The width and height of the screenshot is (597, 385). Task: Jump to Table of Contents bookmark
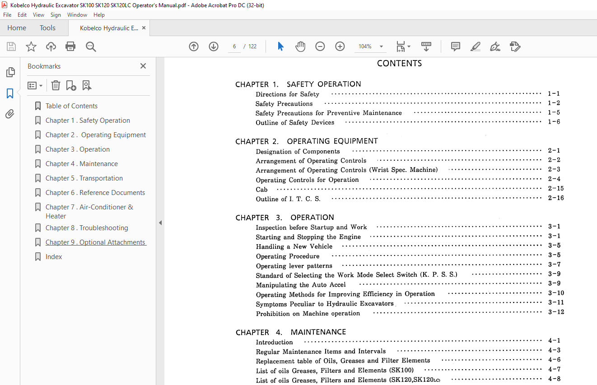pos(71,106)
